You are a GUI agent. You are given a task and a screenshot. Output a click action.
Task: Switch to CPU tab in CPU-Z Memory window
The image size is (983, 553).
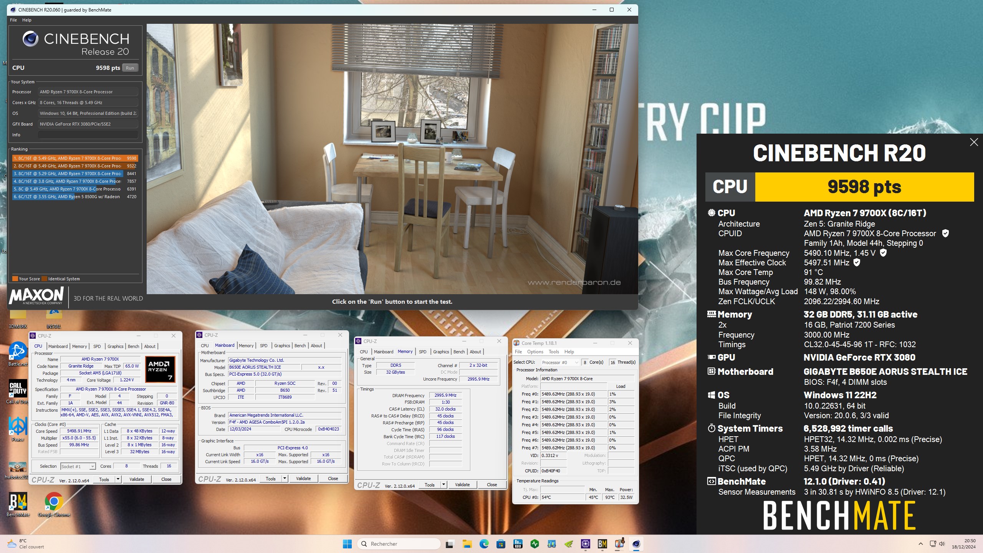(x=364, y=352)
